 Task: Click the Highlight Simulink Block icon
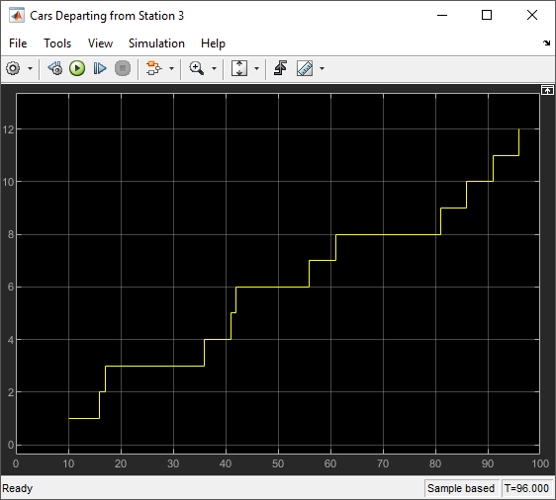[x=154, y=68]
